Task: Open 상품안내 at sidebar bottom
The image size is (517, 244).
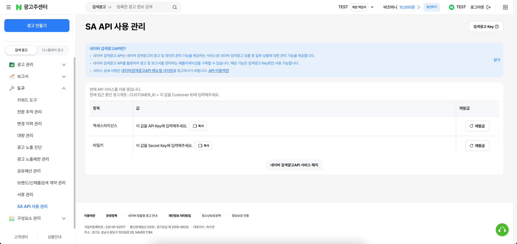Action: (54, 237)
